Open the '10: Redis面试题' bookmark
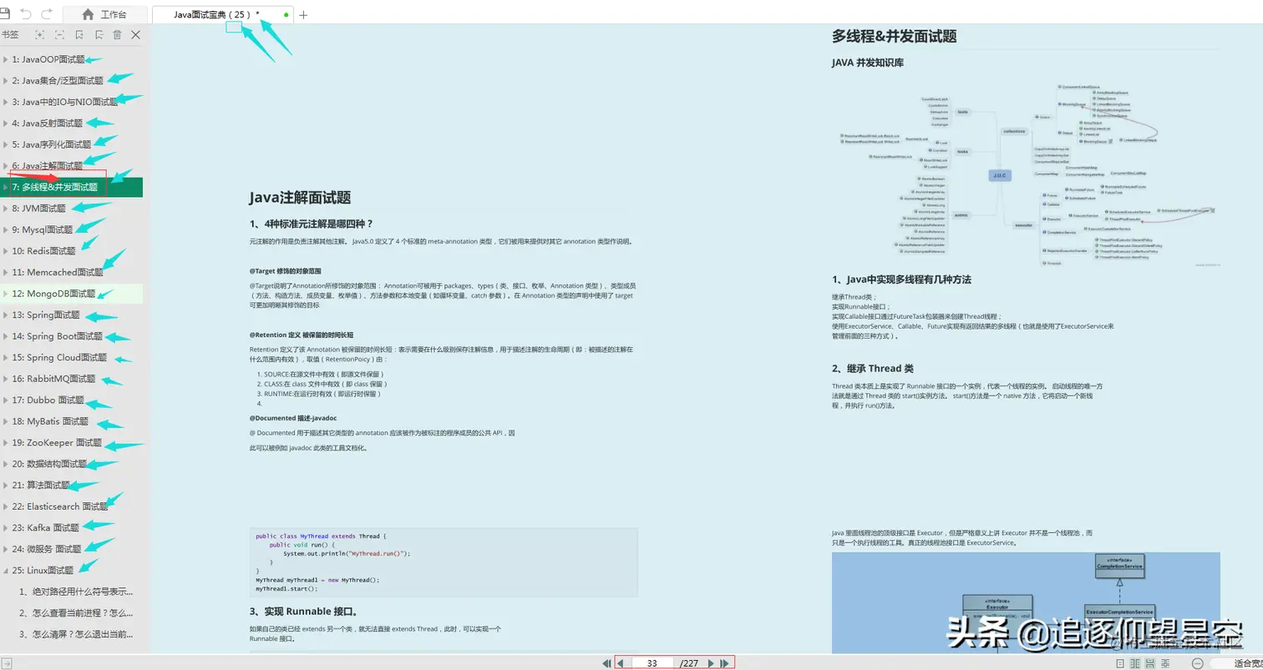This screenshot has width=1263, height=670. click(43, 250)
